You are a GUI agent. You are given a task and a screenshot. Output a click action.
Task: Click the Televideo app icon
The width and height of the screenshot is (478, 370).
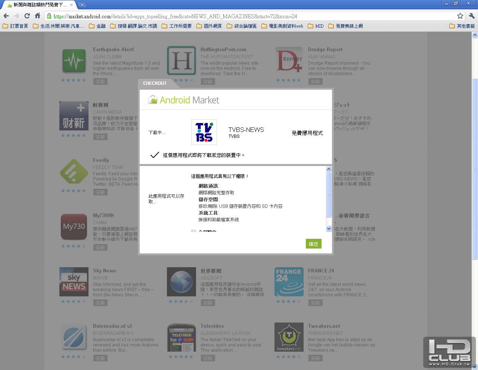pyautogui.click(x=181, y=337)
